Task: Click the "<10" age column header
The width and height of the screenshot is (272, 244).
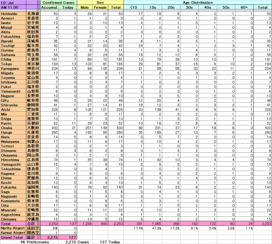Action: tap(134, 7)
